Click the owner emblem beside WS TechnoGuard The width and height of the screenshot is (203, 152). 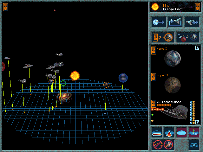pos(154,104)
